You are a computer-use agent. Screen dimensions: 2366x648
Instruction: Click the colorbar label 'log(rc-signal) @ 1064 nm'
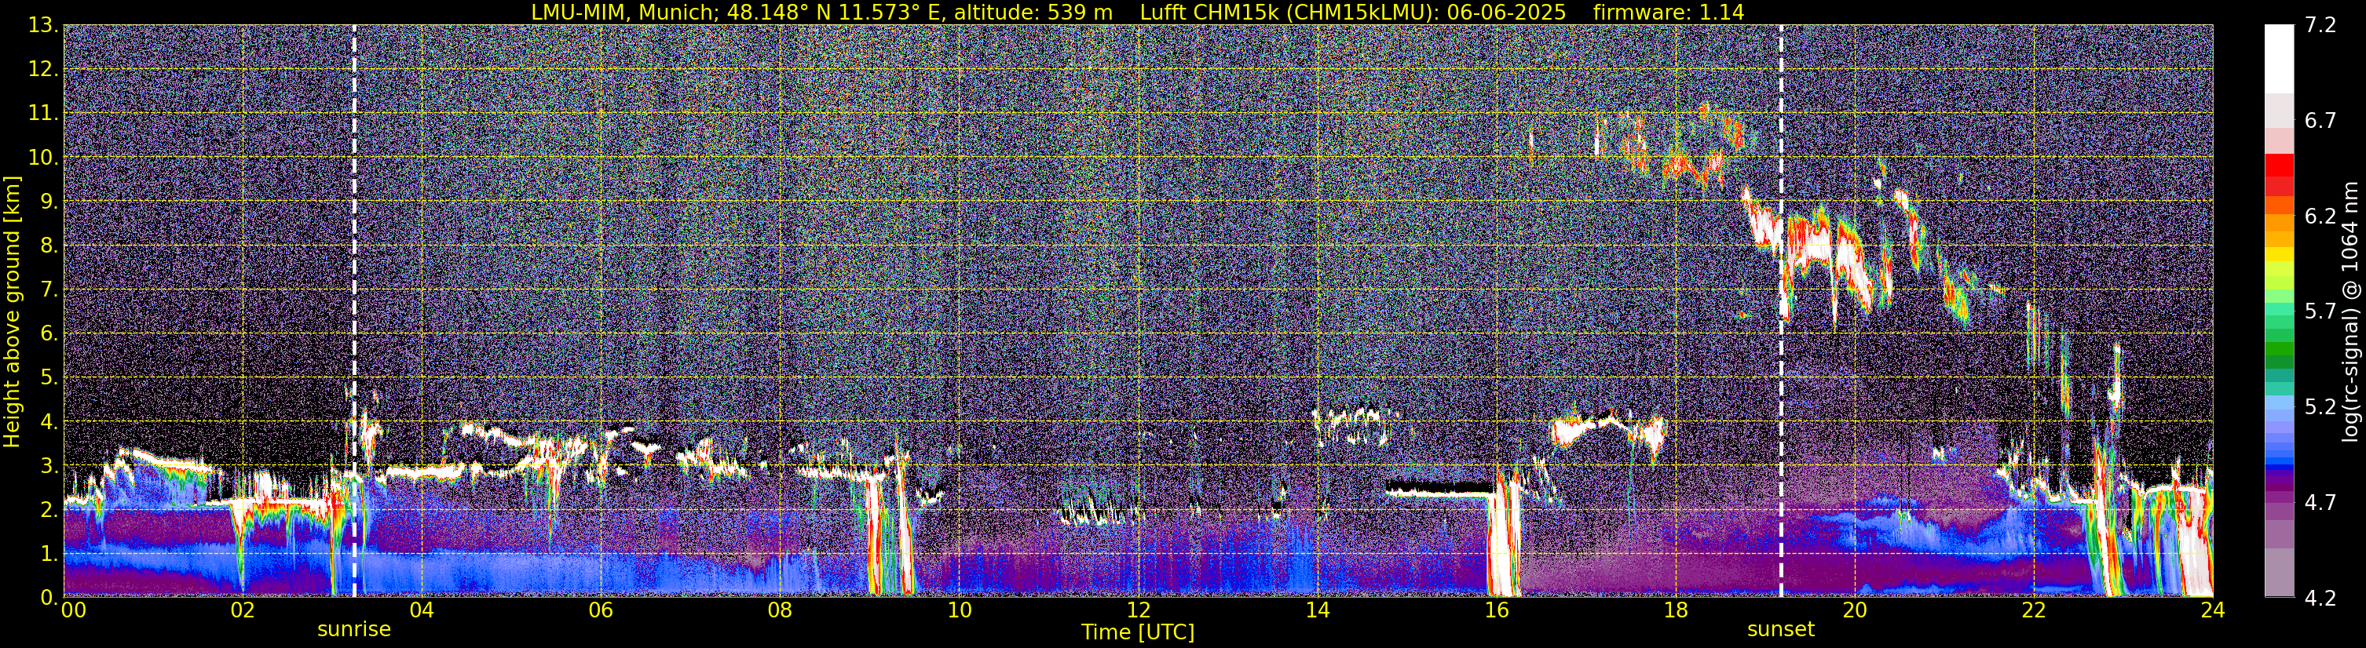2349,312
